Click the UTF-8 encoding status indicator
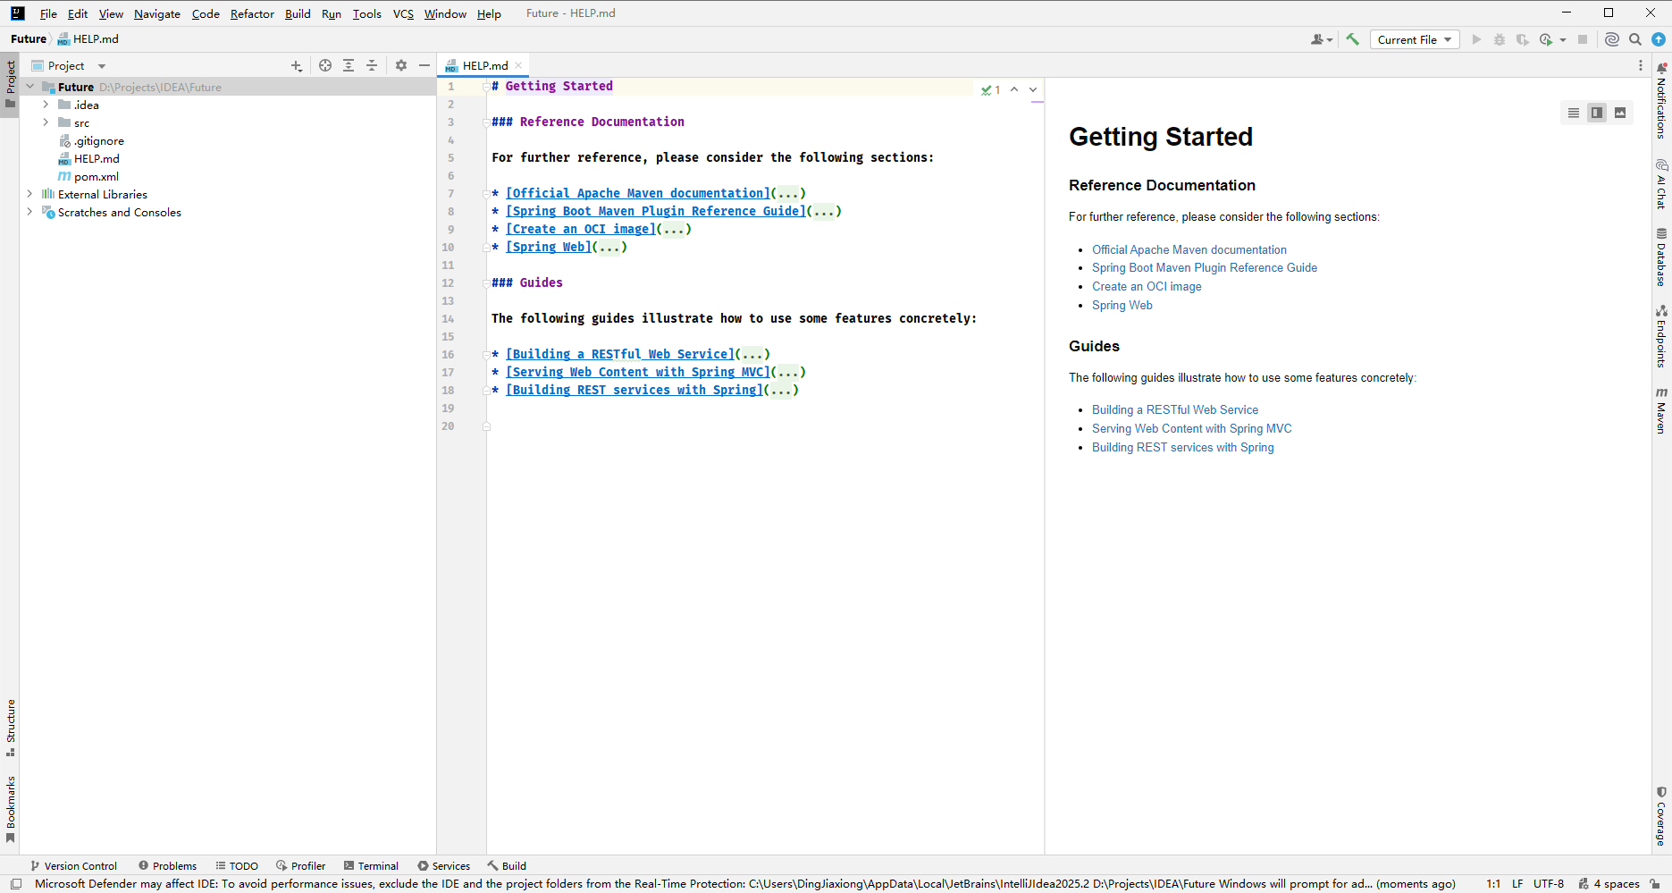This screenshot has width=1672, height=893. tap(1548, 883)
